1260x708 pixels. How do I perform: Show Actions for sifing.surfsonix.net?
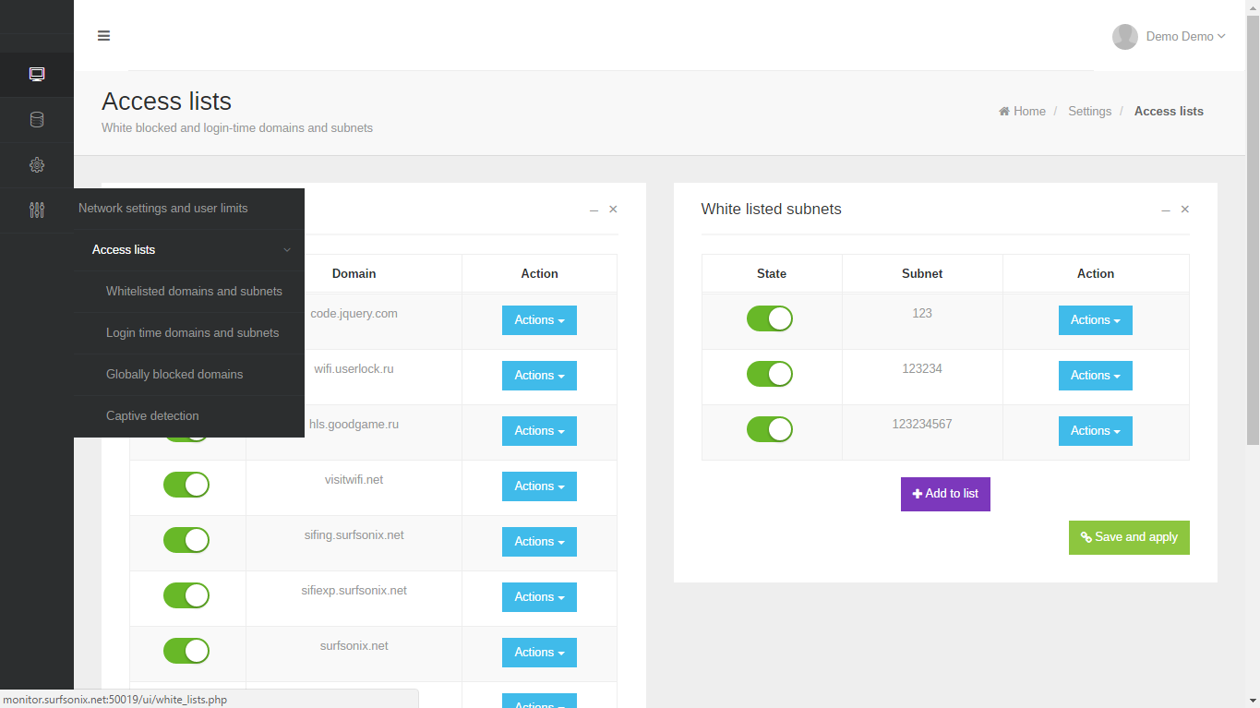[x=539, y=542]
